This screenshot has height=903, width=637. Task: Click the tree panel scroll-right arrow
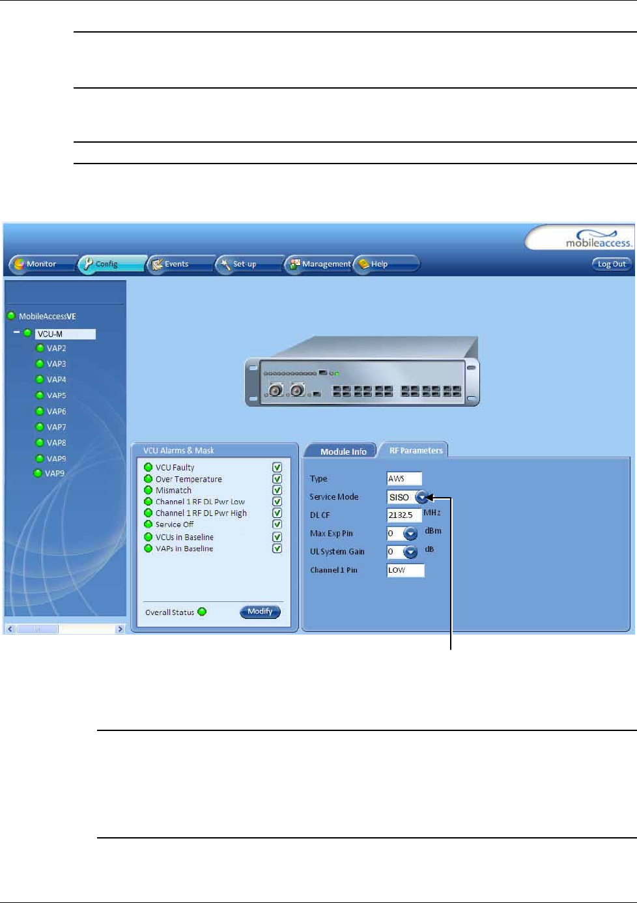(120, 629)
